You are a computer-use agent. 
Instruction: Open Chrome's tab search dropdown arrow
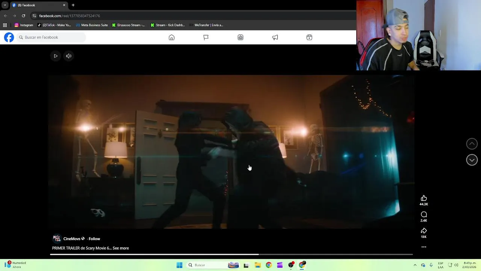click(5, 5)
